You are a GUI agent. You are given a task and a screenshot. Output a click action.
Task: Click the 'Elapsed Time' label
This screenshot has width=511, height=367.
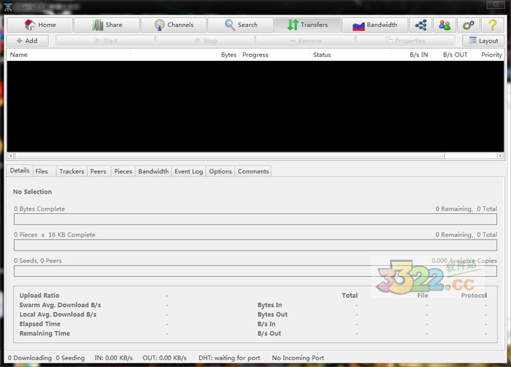[40, 323]
